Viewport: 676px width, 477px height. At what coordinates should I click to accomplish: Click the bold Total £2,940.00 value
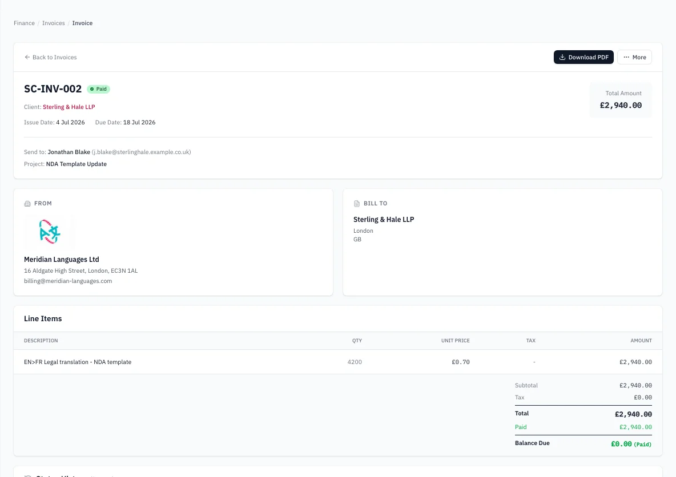point(633,414)
